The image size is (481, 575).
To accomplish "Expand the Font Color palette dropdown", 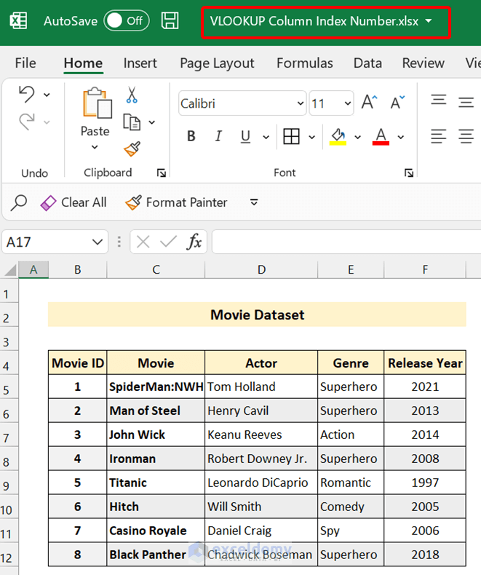I will [401, 138].
